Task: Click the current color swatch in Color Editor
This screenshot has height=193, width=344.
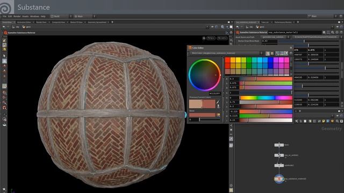Action: 209,104
